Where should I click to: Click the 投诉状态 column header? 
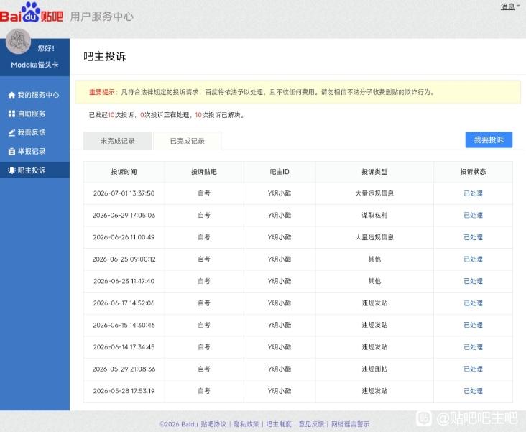pos(473,172)
